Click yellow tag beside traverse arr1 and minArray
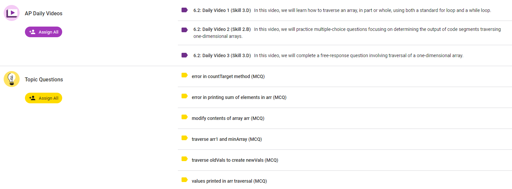512x189 pixels. (x=185, y=138)
